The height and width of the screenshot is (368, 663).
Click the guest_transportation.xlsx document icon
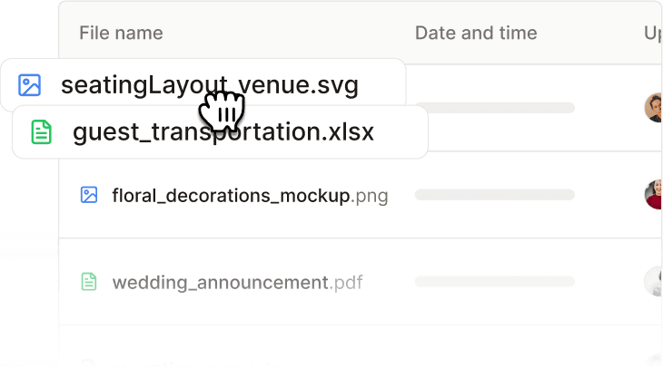point(42,131)
